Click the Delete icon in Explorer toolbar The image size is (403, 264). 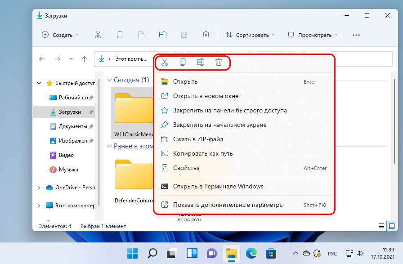tap(206, 35)
